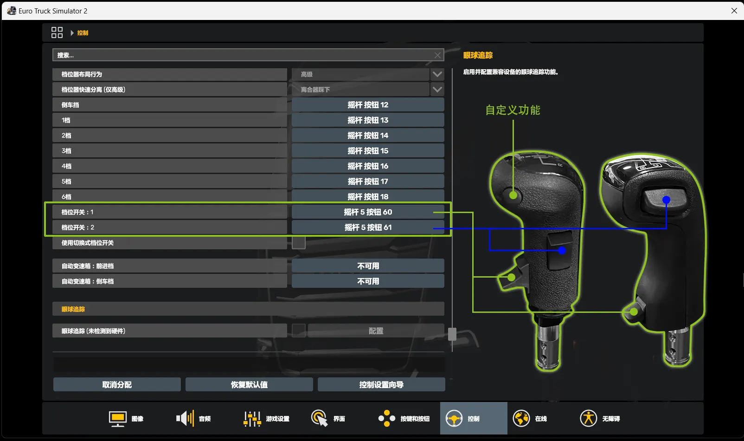Viewport: 744px width, 441px height.
Task: Toggle the 使用切换式档位开关 checkbox
Action: [x=299, y=243]
